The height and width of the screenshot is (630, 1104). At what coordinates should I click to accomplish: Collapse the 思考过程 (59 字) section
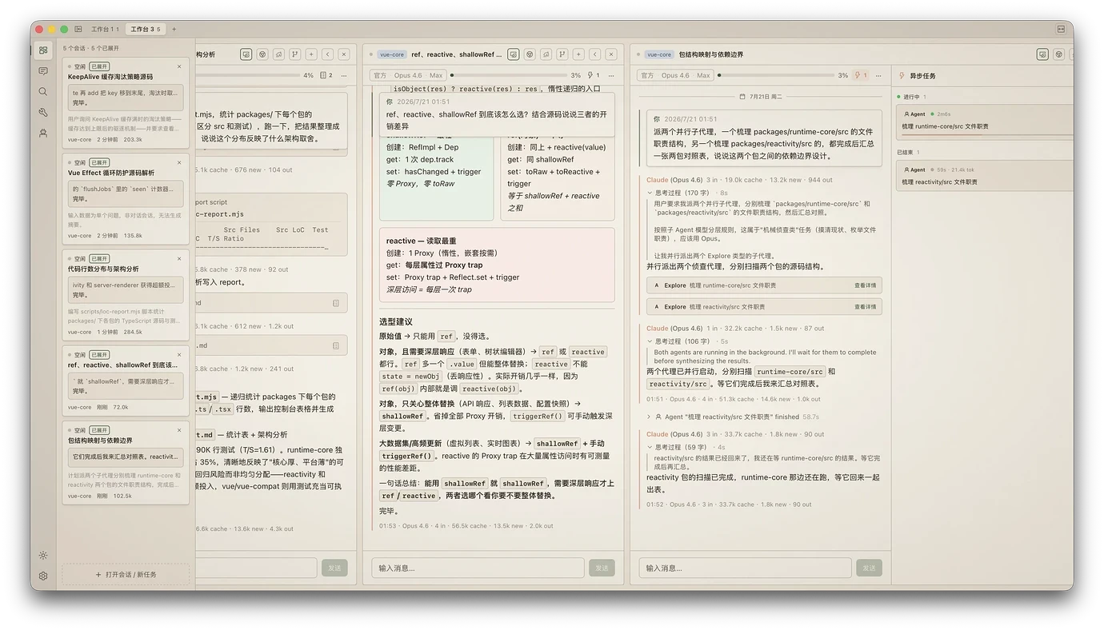680,447
